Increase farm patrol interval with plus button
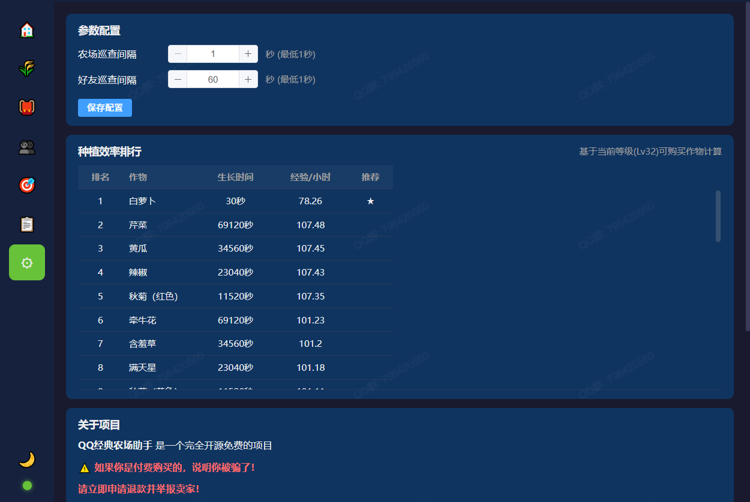The width and height of the screenshot is (750, 502). coord(248,54)
